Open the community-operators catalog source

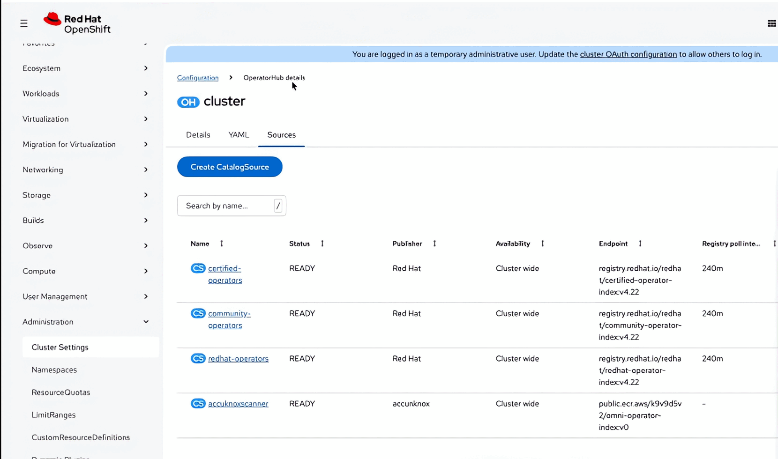(x=229, y=319)
